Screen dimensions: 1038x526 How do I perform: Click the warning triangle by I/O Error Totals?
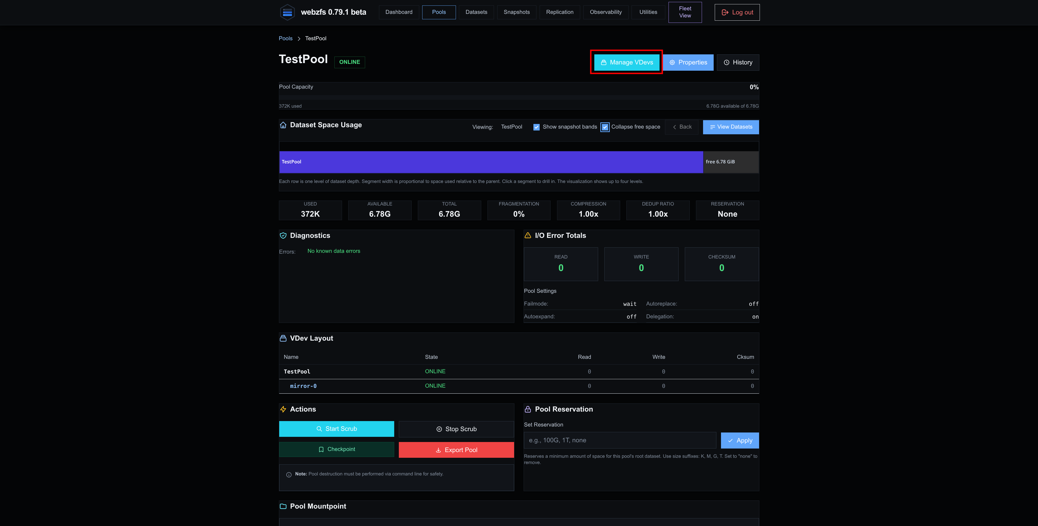528,236
